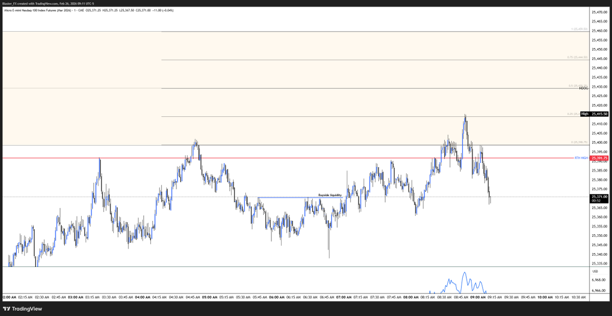Click the 25,430.00 price axis label
The height and width of the screenshot is (316, 612).
599,86
